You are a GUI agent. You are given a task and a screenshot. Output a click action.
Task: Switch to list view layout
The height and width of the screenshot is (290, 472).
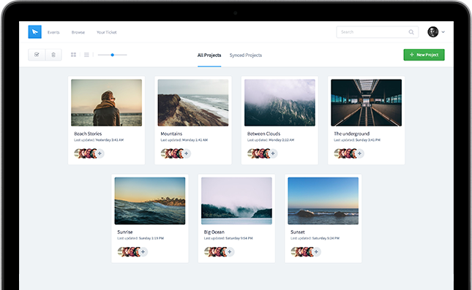coord(86,55)
